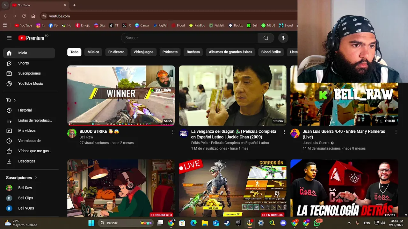
Task: Open the YouTube hamburger guide menu
Action: (x=9, y=38)
